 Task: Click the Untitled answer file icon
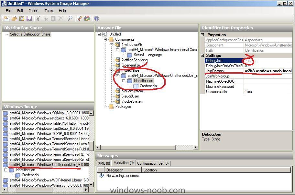(105, 34)
